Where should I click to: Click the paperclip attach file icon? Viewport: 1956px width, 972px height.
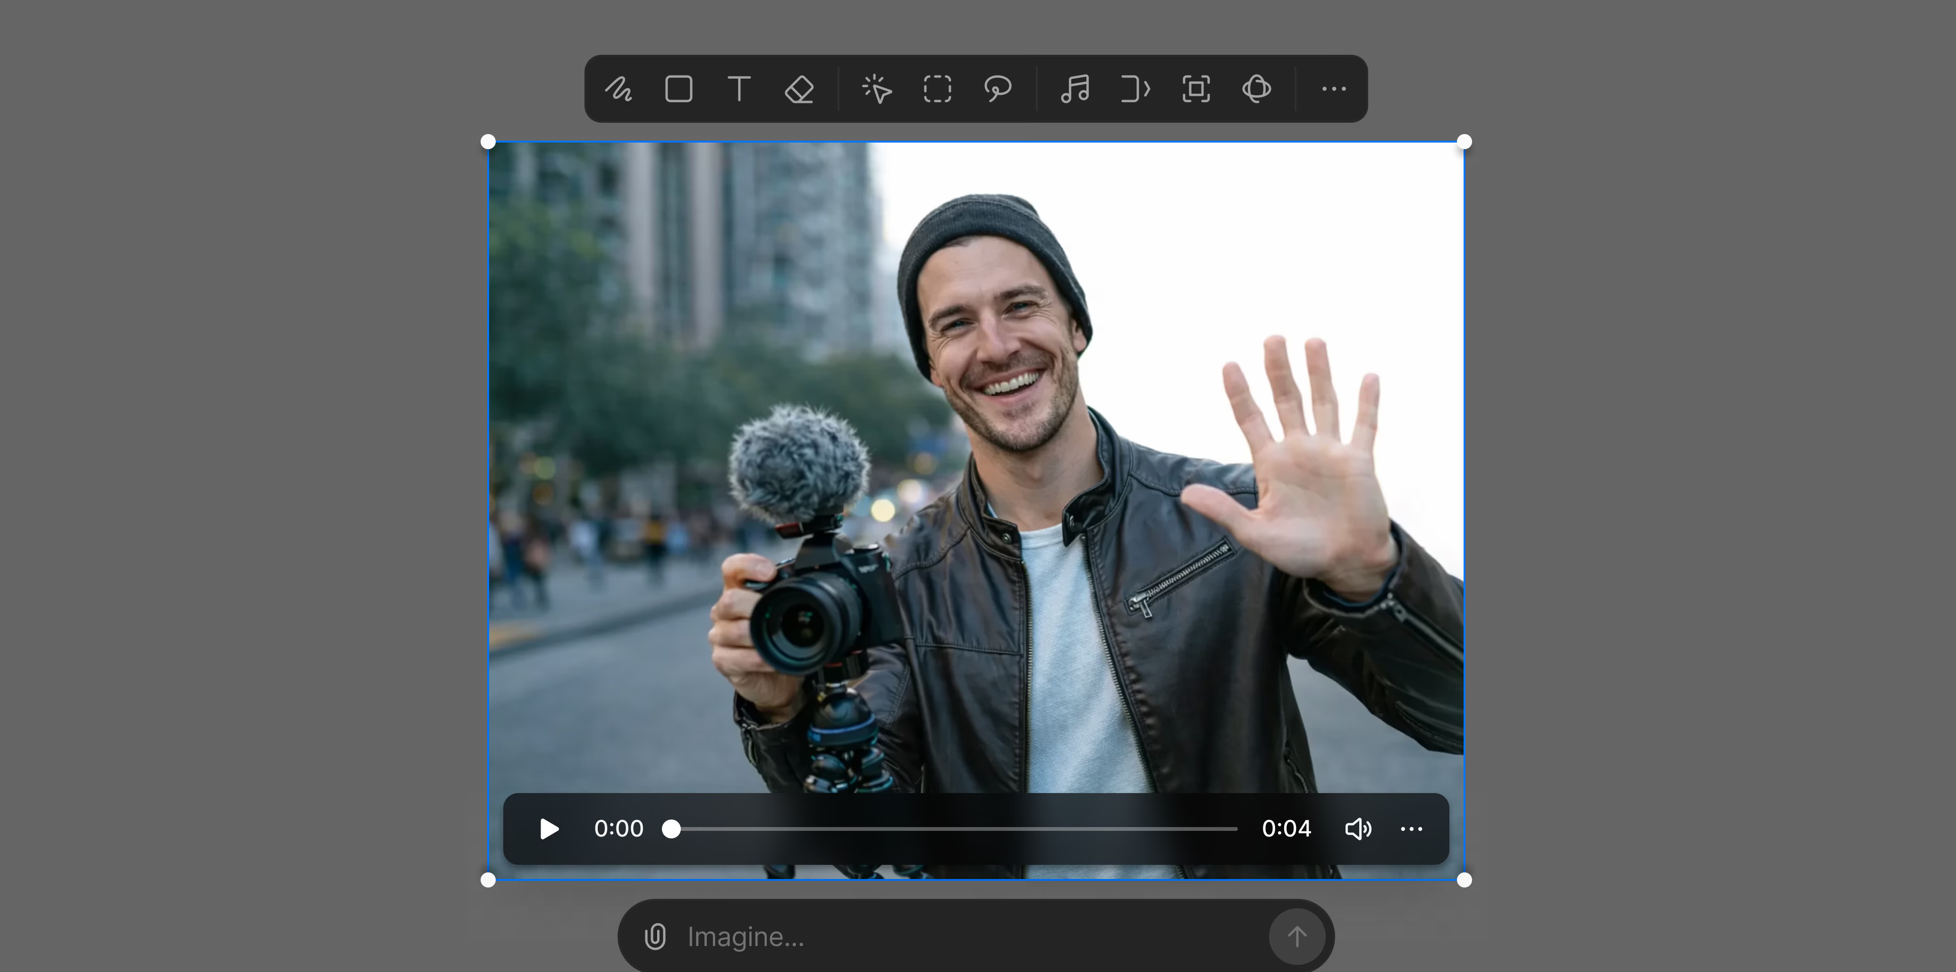(x=655, y=936)
